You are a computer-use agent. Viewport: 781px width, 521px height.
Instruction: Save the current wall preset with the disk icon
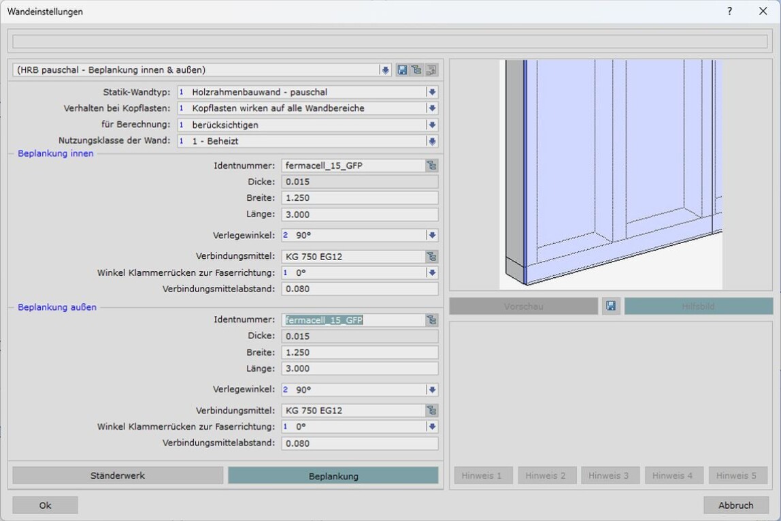click(x=402, y=70)
